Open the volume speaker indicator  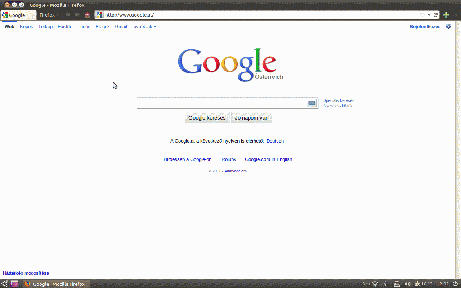(407, 284)
